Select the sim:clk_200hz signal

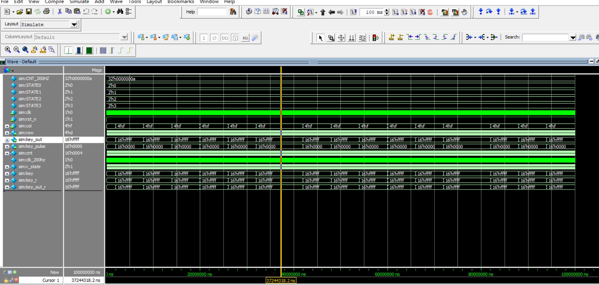coord(32,160)
